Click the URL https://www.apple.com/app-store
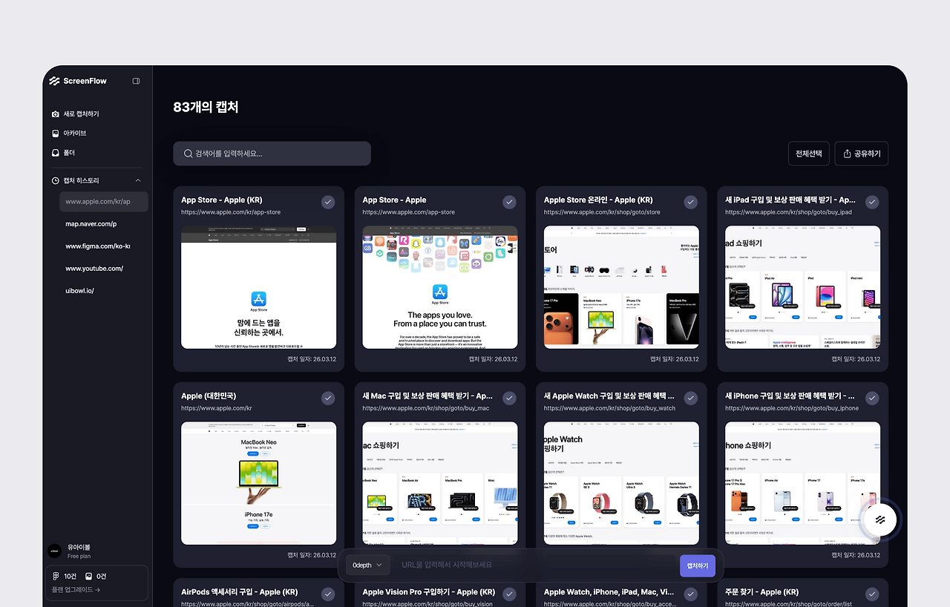The height and width of the screenshot is (607, 950). point(409,212)
